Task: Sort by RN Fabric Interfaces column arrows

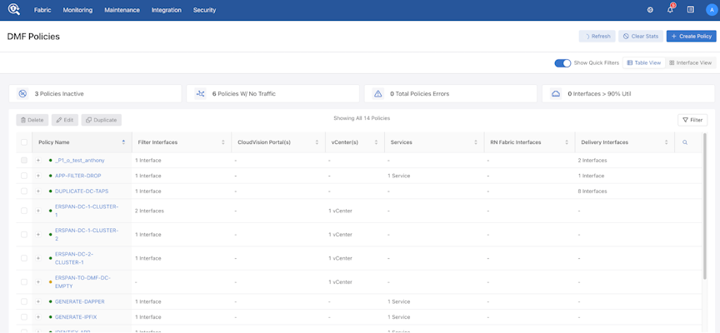Action: click(x=567, y=142)
